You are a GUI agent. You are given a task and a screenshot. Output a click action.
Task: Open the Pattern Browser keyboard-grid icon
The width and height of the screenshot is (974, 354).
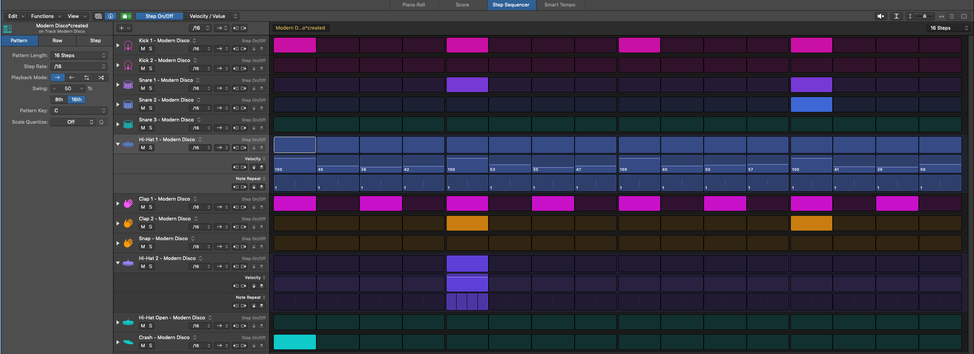[x=98, y=16]
